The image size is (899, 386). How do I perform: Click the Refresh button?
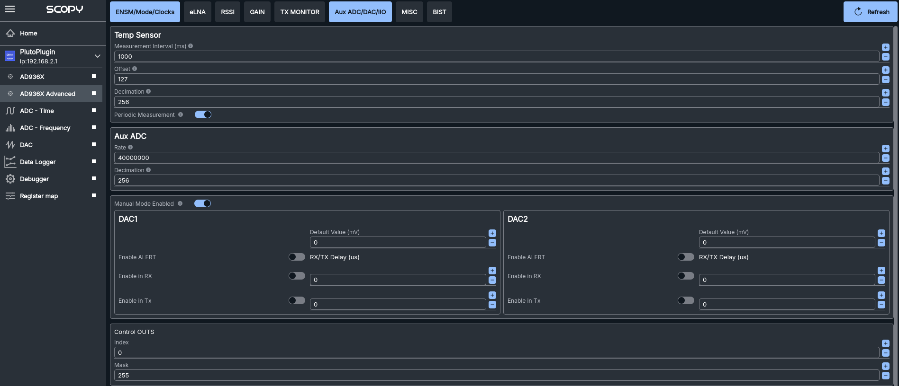pos(870,12)
